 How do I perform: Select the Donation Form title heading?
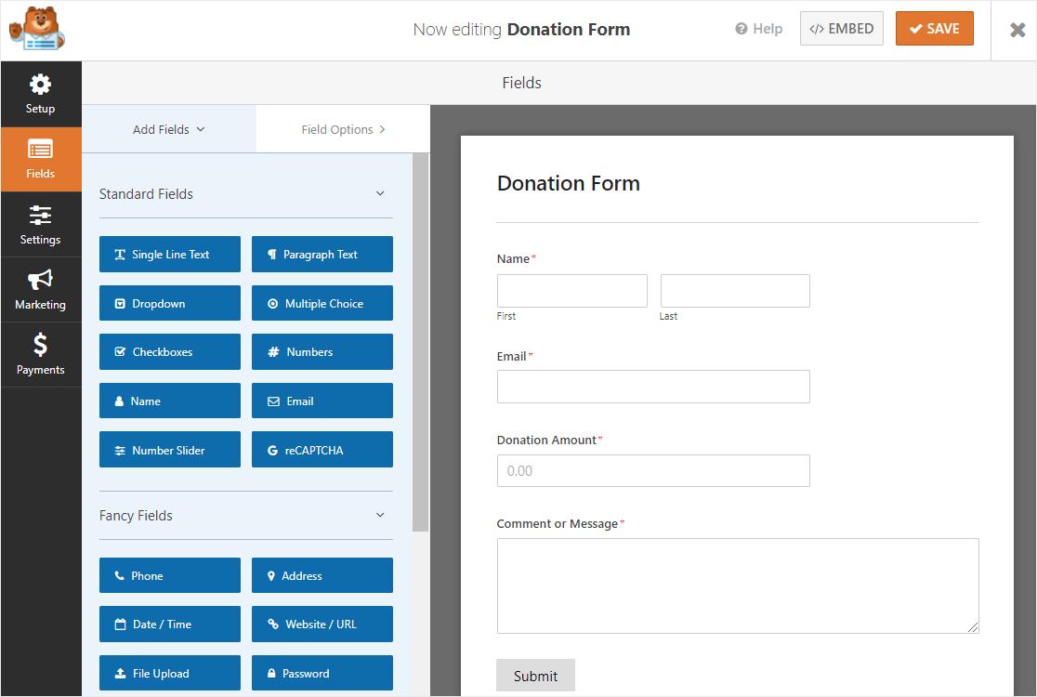pyautogui.click(x=568, y=183)
